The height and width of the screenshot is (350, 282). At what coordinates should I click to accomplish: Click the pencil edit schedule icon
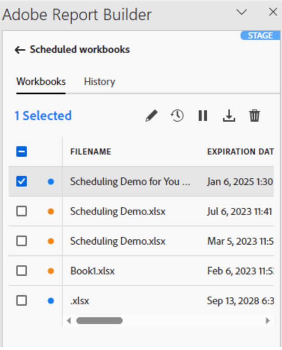(x=152, y=116)
